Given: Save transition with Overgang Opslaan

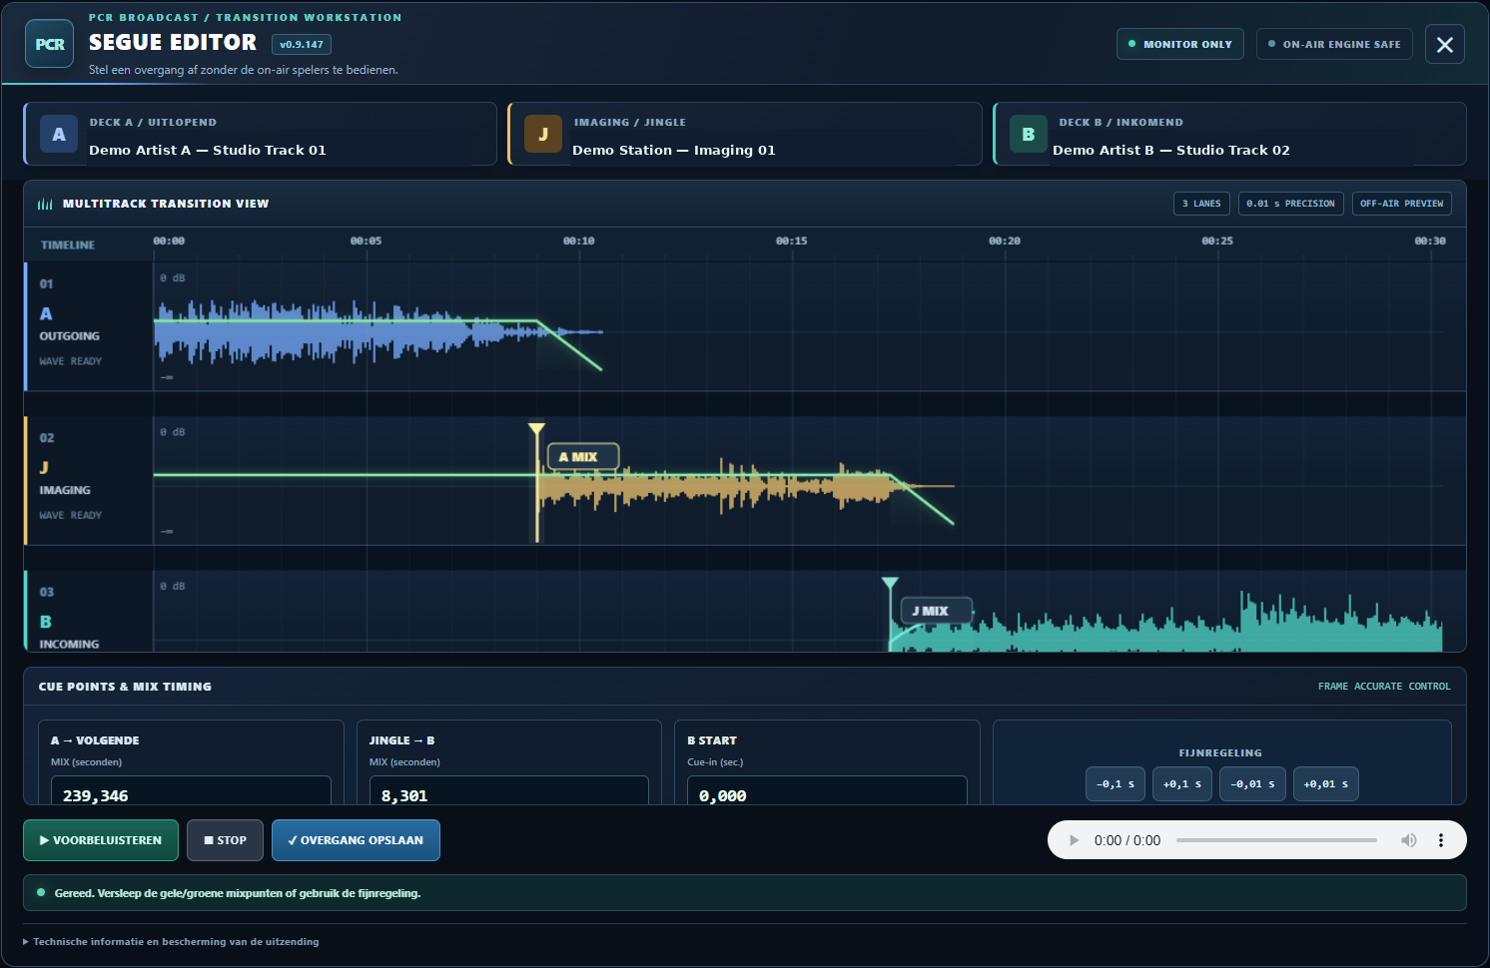Looking at the screenshot, I should 356,840.
